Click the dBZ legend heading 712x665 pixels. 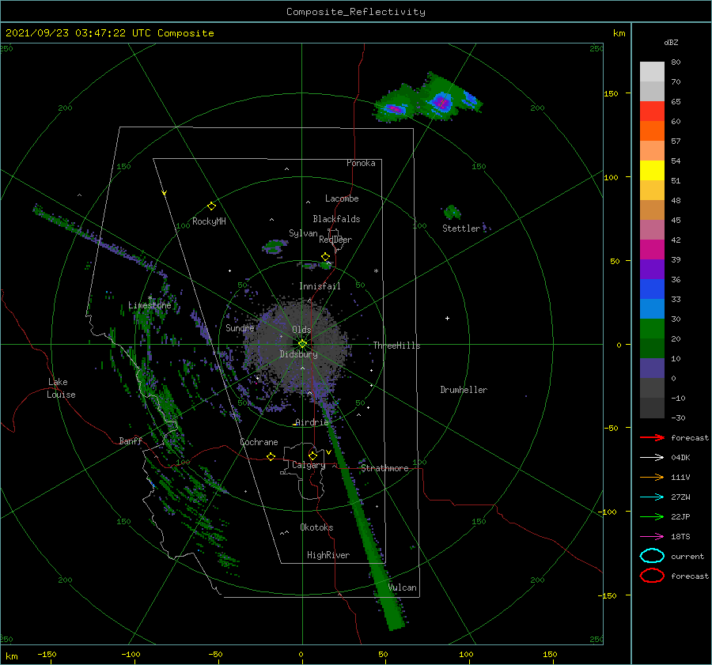pos(671,42)
